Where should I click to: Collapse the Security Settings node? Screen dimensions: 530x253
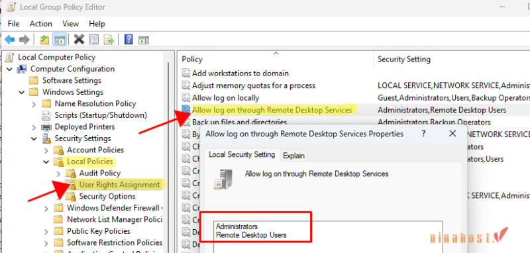coord(34,138)
